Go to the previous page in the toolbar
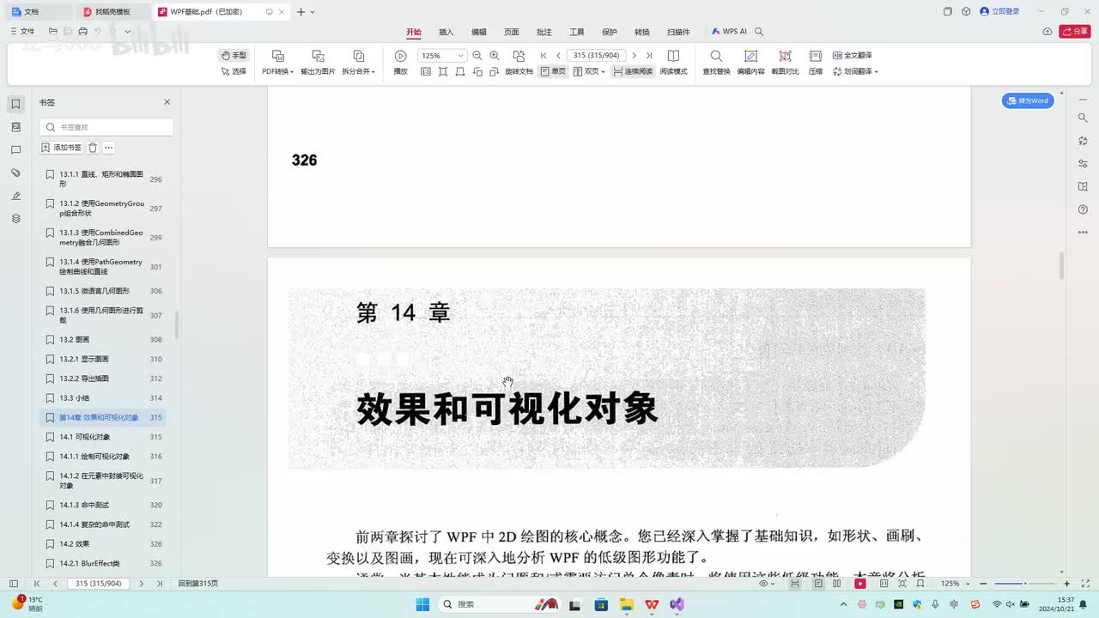 (558, 55)
